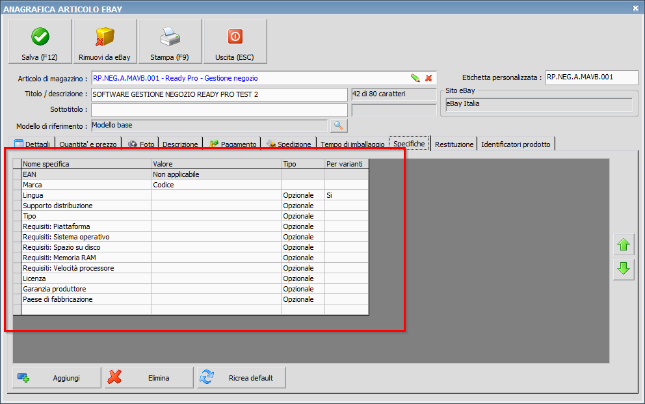645x404 pixels.
Task: Click the Per varianti column header
Action: click(x=347, y=164)
